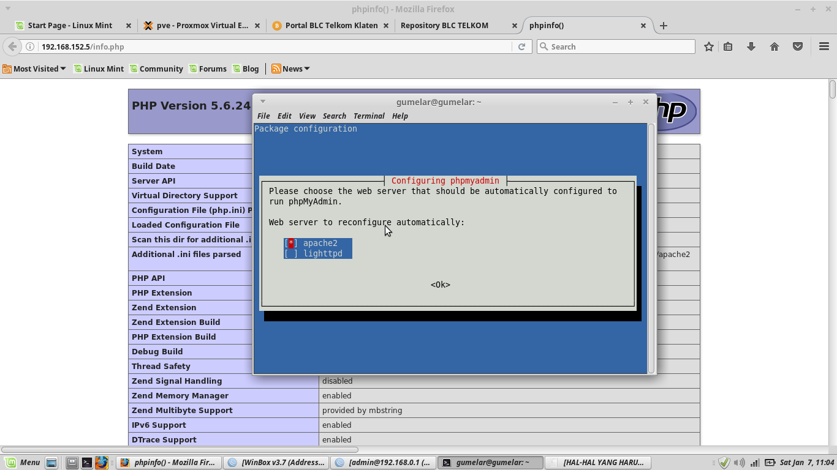Viewport: 837px width, 470px height.
Task: Open the reading list clipboard icon
Action: pyautogui.click(x=728, y=46)
